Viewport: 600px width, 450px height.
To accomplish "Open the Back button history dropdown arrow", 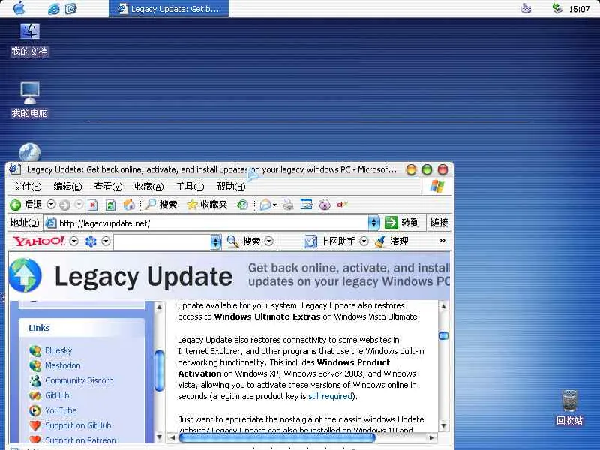I will pyautogui.click(x=51, y=205).
